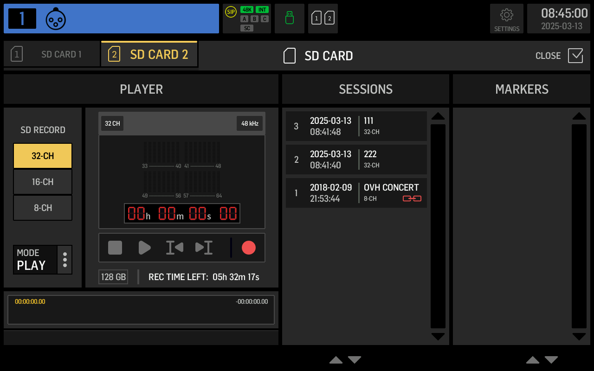The image size is (594, 371).
Task: Click the down arrow below the sessions panel
Action: pos(355,360)
